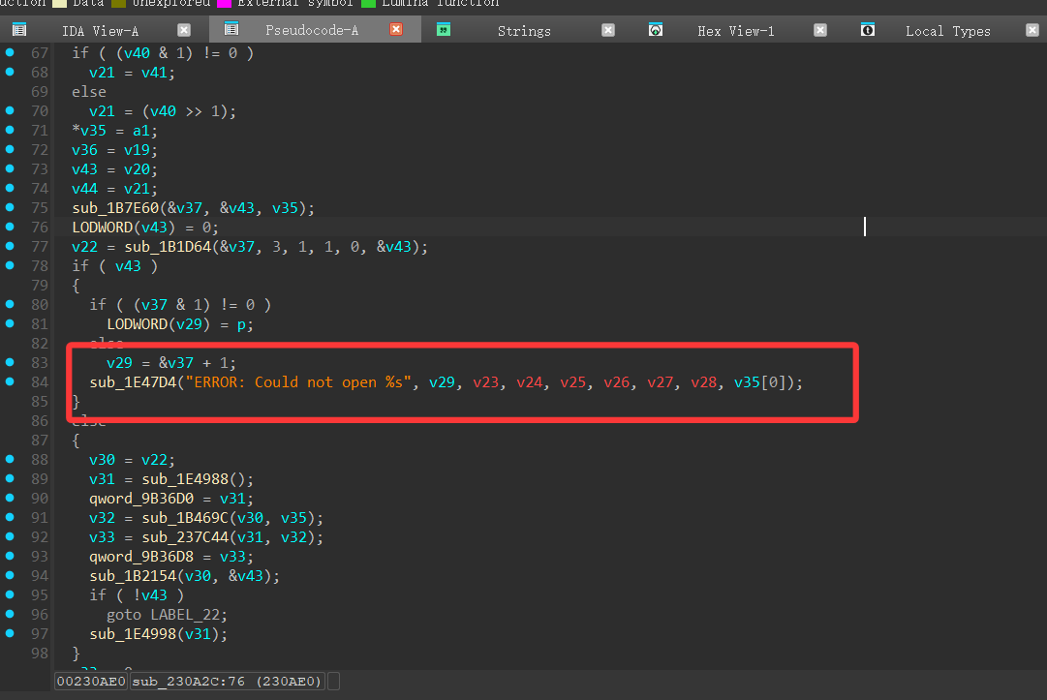Click sub_230A2C:76 (230AE0) status field
Screen dimensions: 1047x700
[x=227, y=682]
